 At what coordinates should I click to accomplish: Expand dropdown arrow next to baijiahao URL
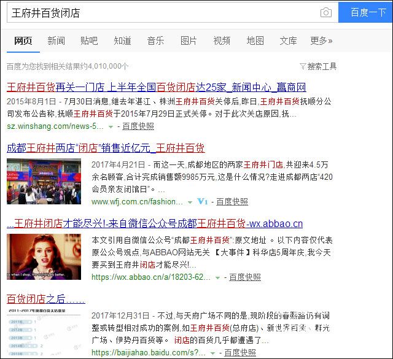213,353
